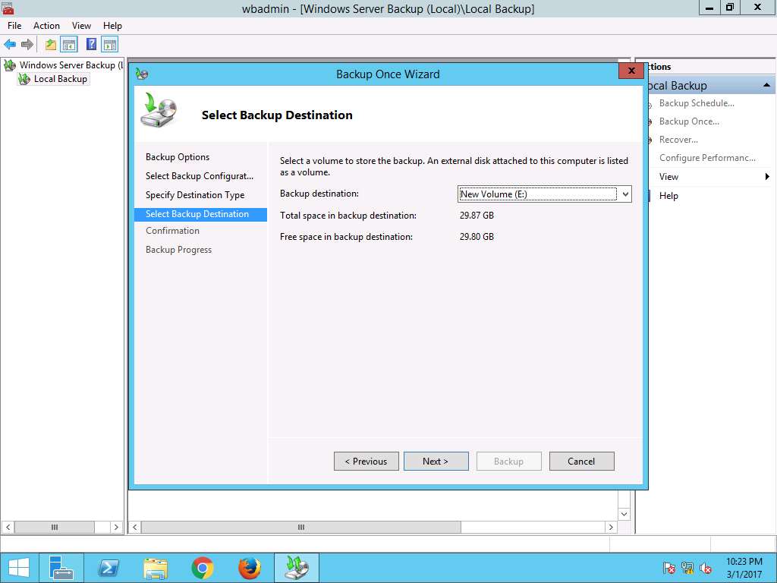Click center pane scroll-down arrow
Screen dimensions: 777x583
[x=624, y=514]
